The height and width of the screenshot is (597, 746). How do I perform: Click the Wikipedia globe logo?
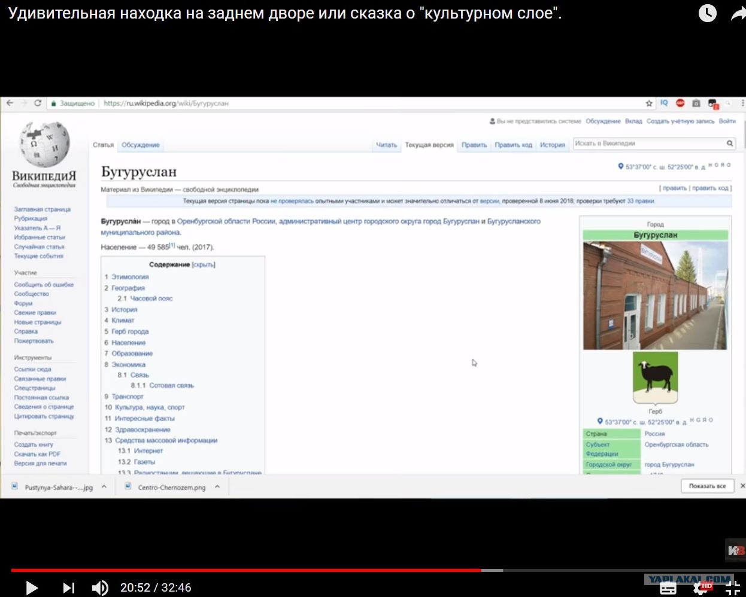coord(45,144)
